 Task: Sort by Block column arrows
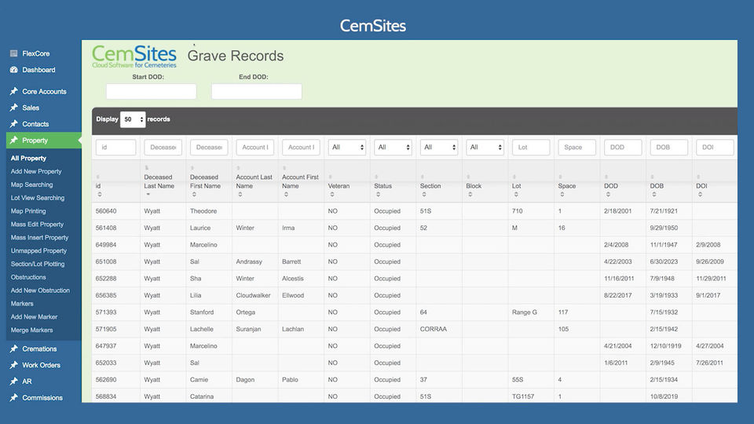point(470,195)
